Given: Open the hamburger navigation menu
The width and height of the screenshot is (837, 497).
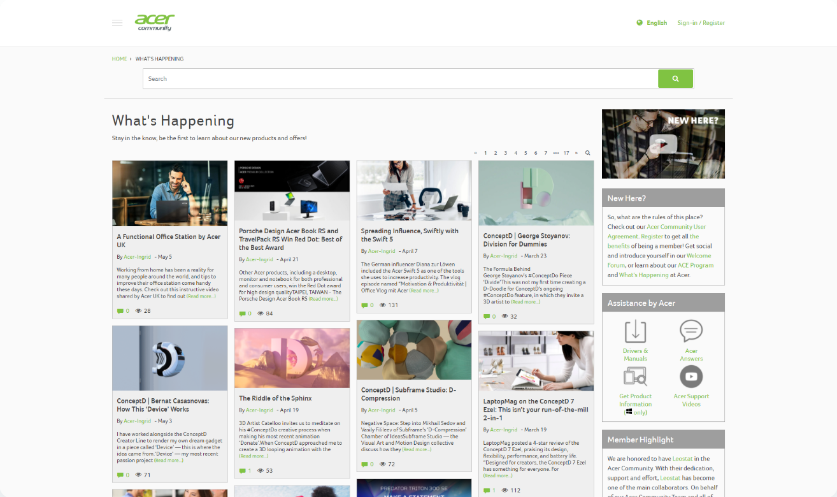Looking at the screenshot, I should pyautogui.click(x=117, y=23).
